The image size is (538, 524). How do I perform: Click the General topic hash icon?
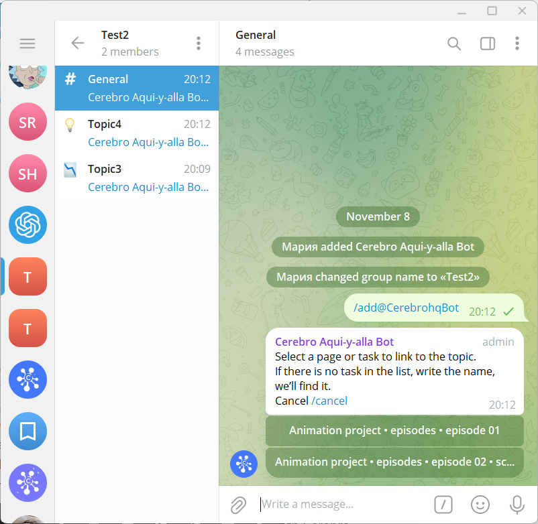coord(70,79)
